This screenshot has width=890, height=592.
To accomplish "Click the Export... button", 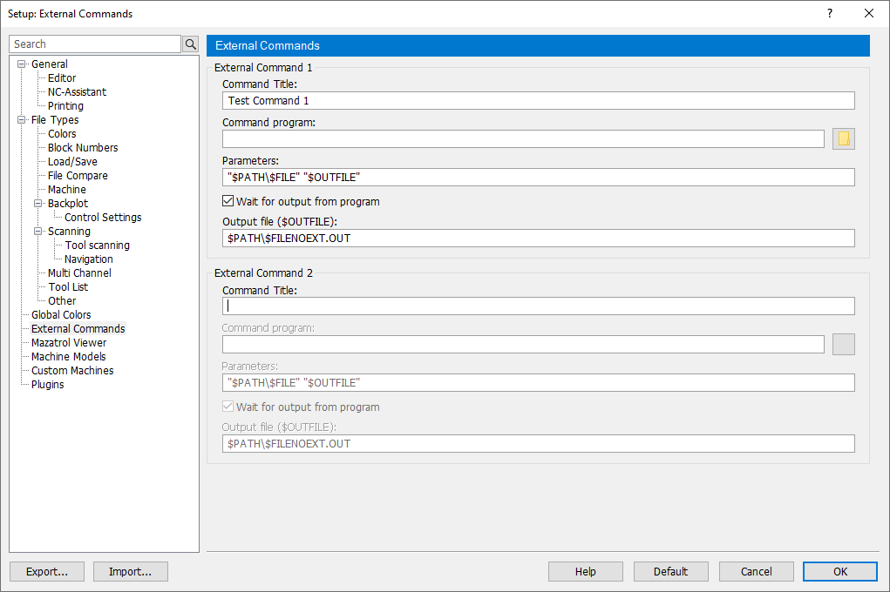I will pyautogui.click(x=47, y=572).
